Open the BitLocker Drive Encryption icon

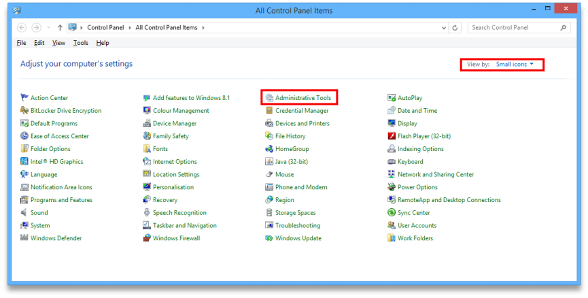tap(24, 111)
